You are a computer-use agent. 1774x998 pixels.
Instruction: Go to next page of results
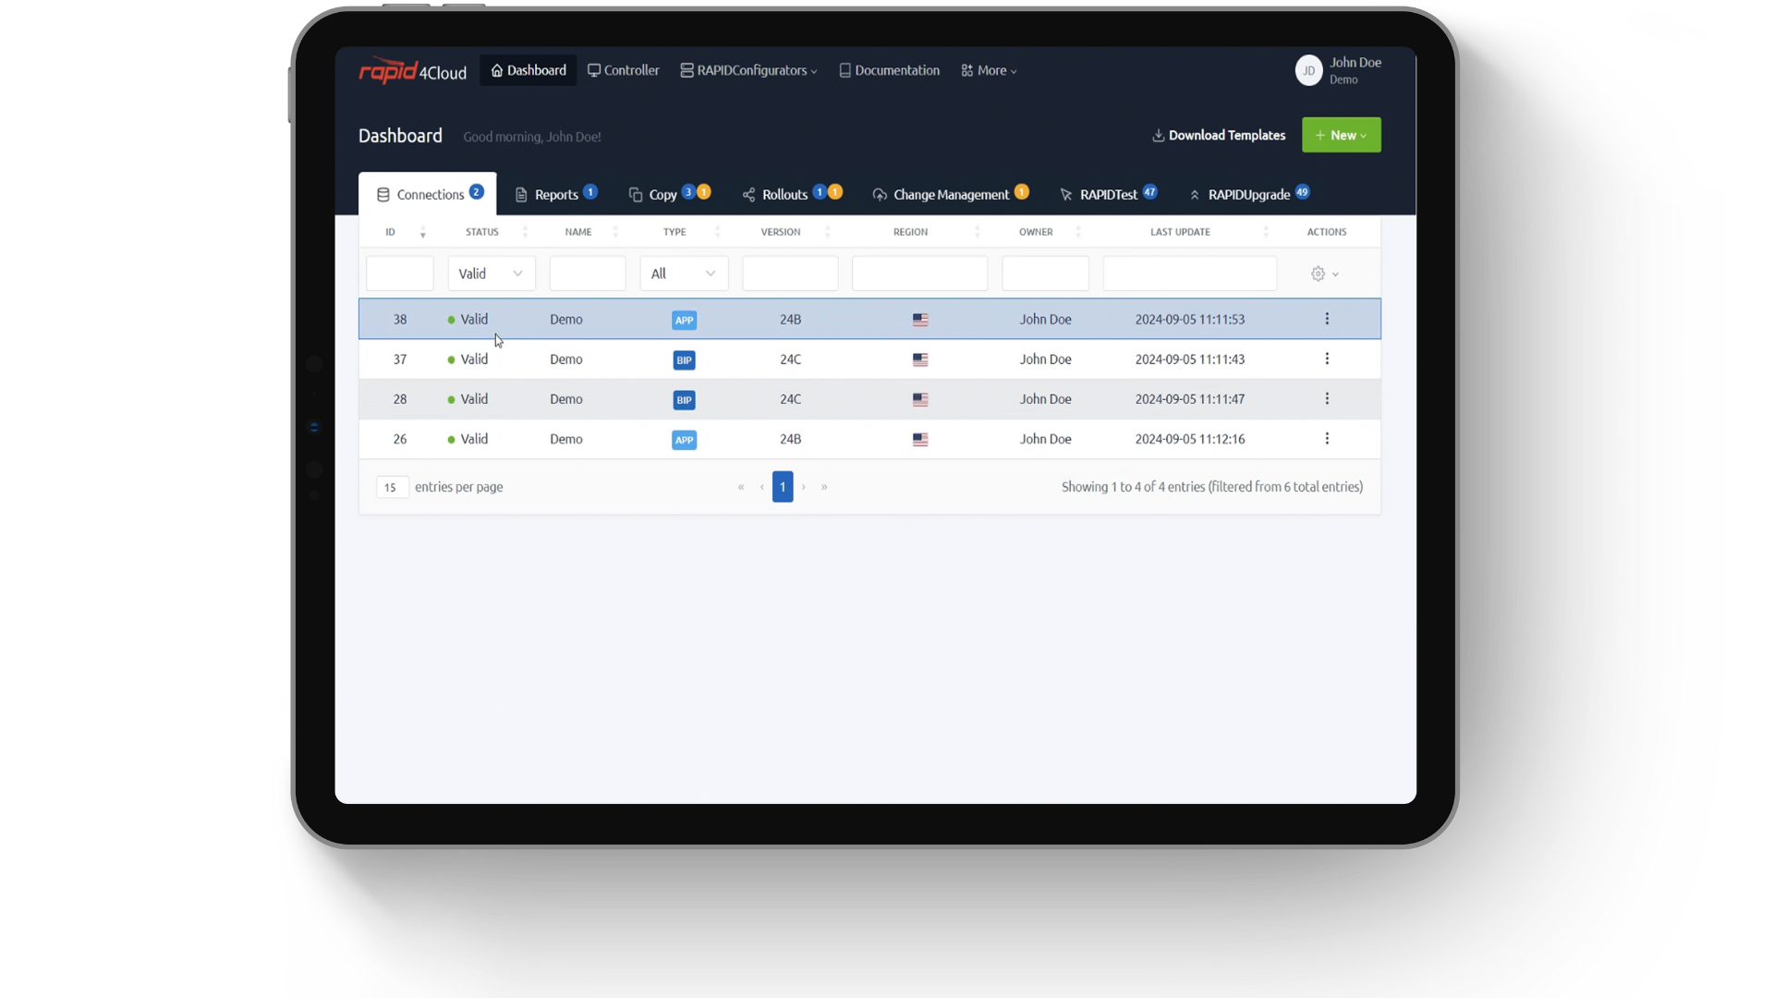click(803, 487)
